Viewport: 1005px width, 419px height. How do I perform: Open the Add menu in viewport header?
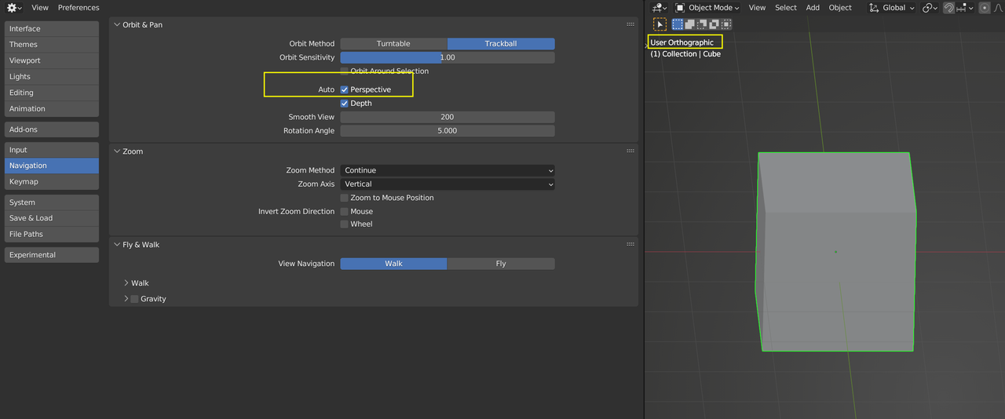tap(813, 8)
